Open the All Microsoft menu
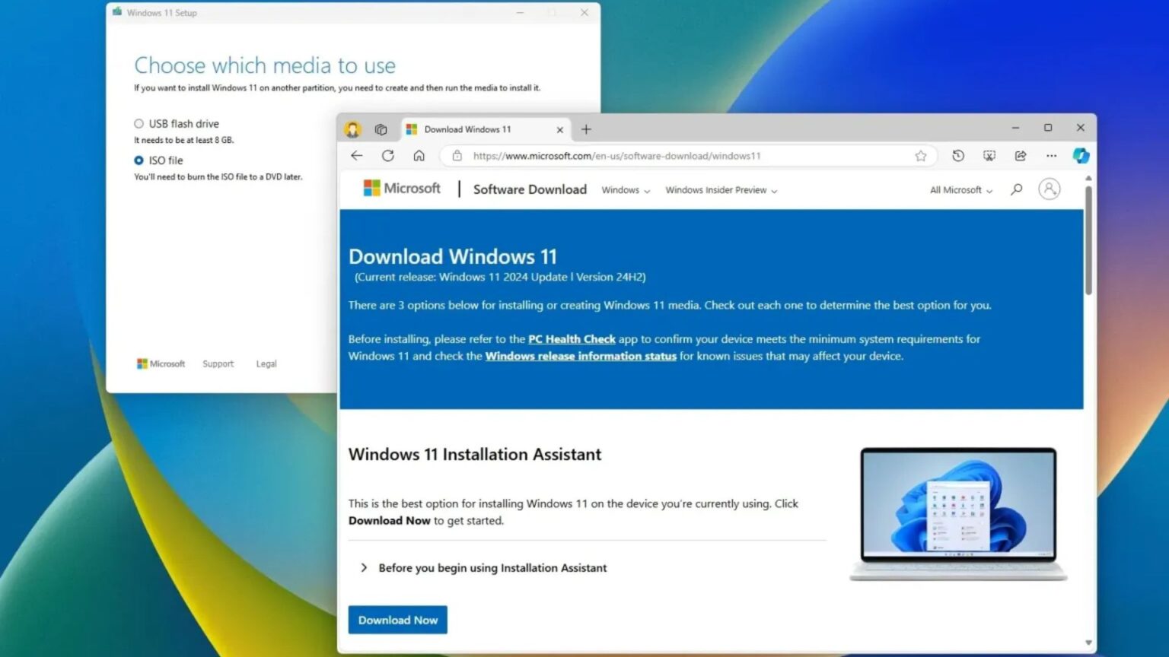 (959, 190)
